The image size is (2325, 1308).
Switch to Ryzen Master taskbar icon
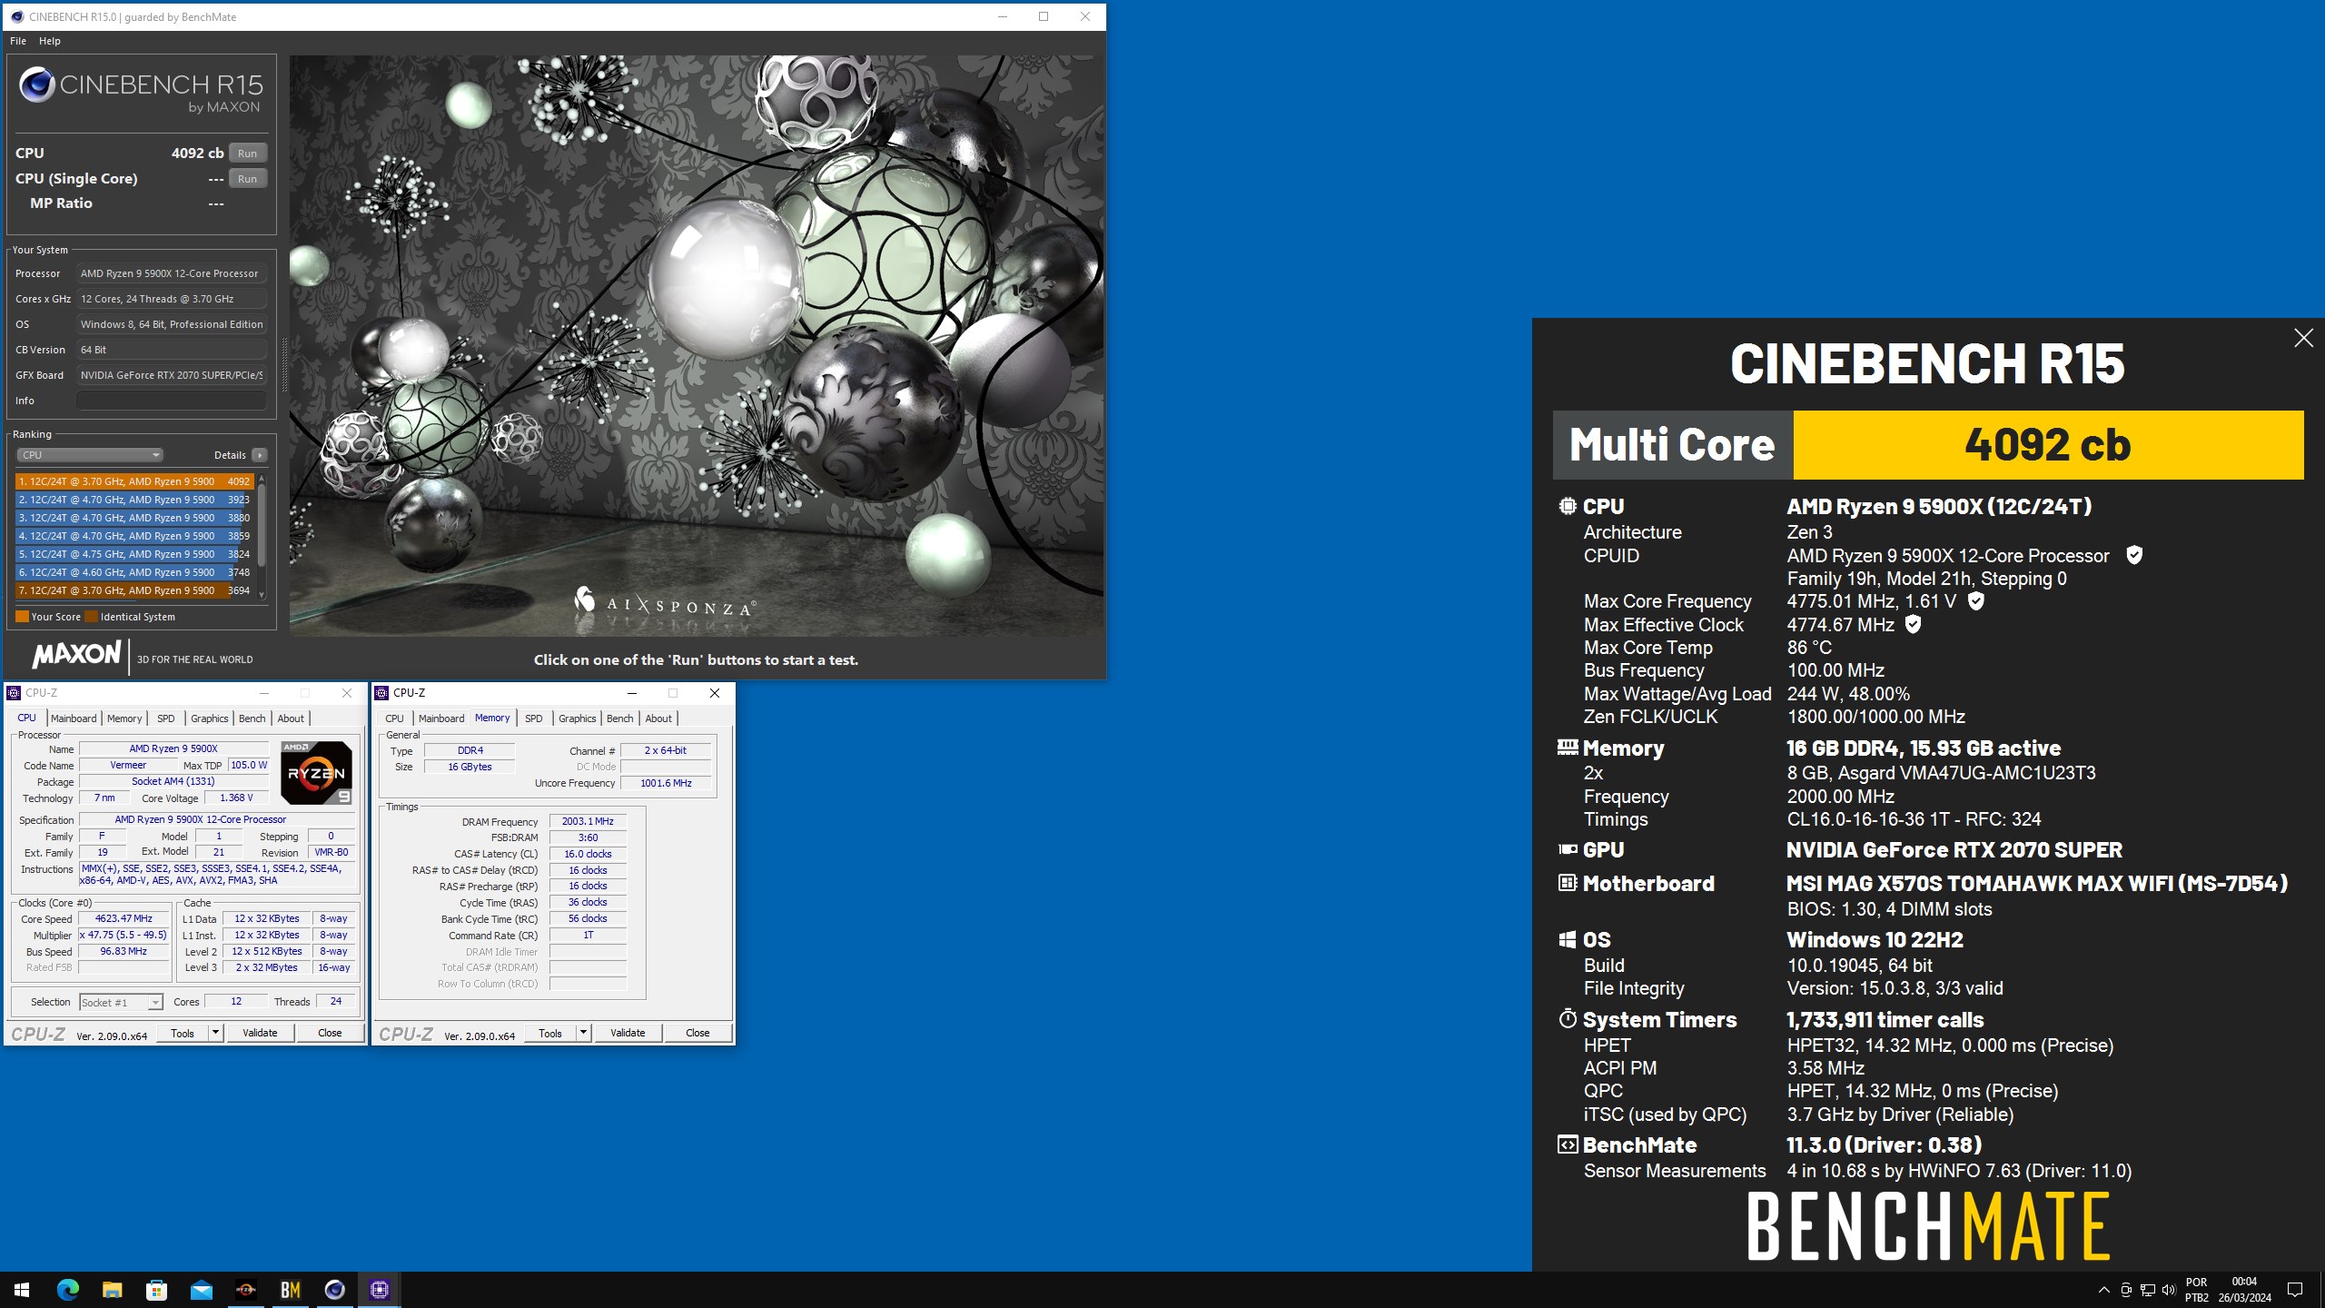pos(245,1290)
